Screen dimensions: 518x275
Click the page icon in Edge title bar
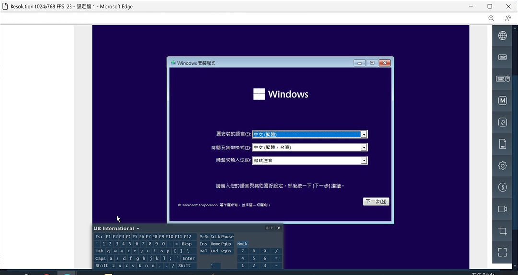click(x=5, y=6)
